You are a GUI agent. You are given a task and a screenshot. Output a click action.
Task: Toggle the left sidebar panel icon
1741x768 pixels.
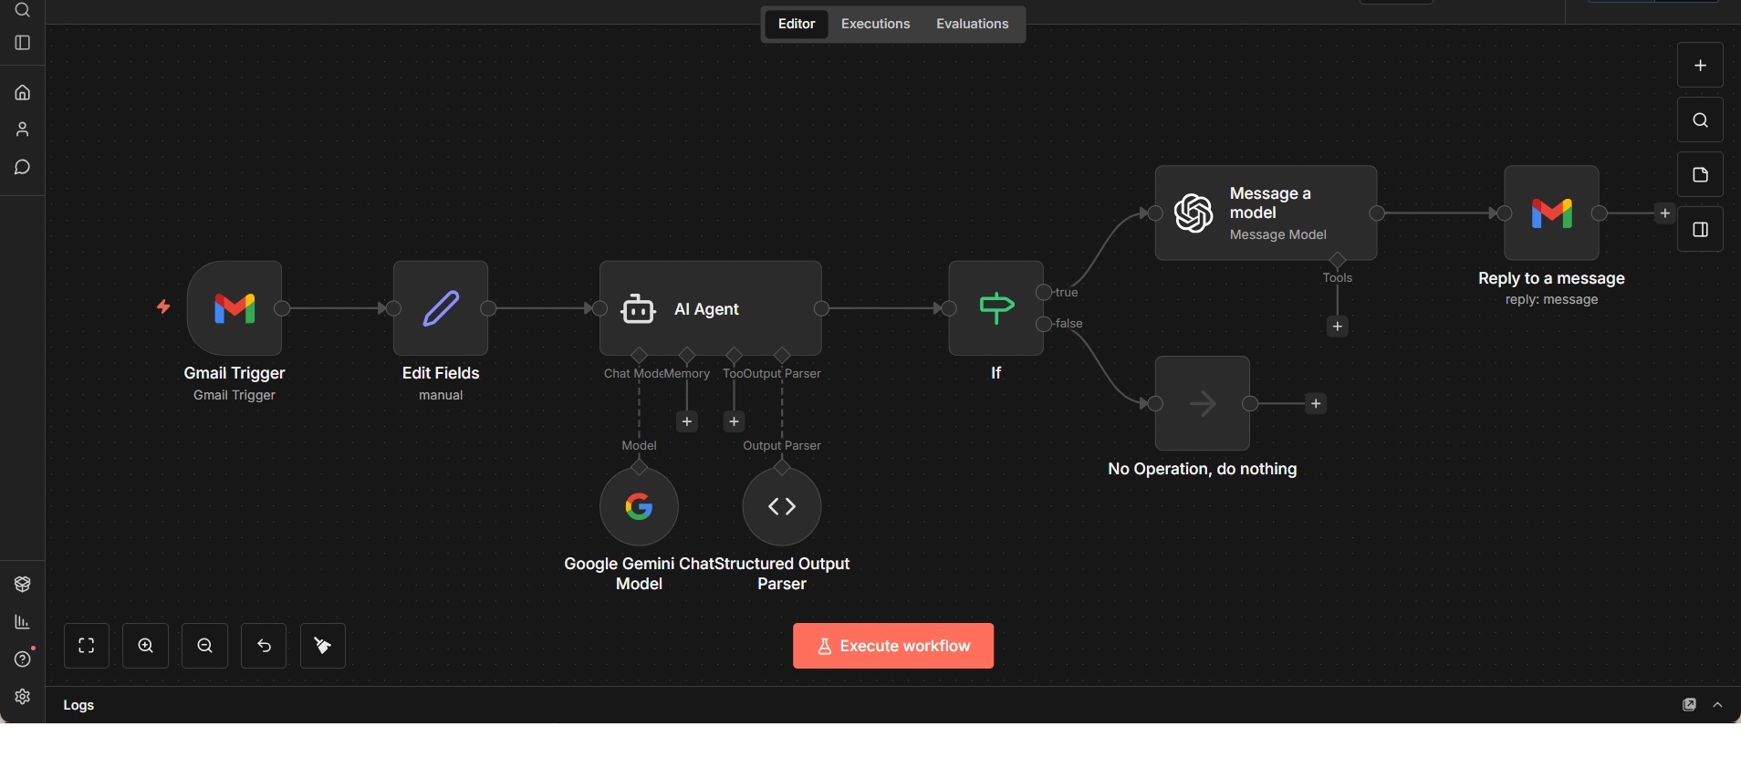pos(23,43)
